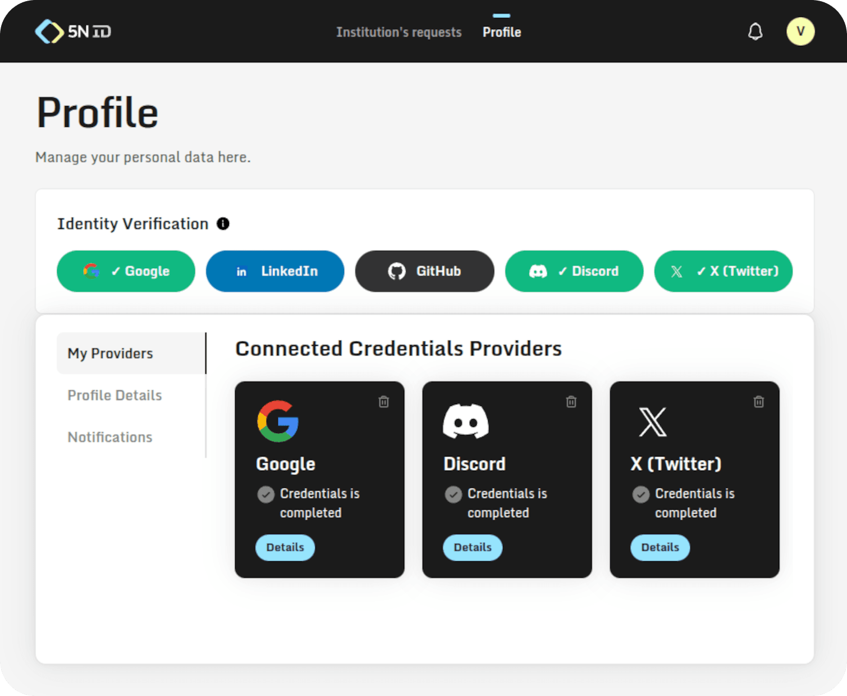847x696 pixels.
Task: Click the Google logo on the credentials card
Action: point(277,422)
